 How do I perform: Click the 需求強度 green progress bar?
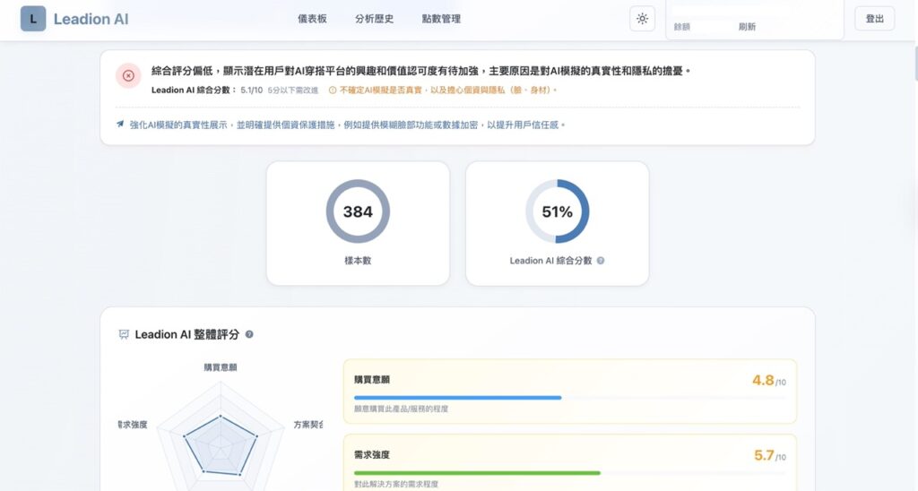(x=477, y=473)
